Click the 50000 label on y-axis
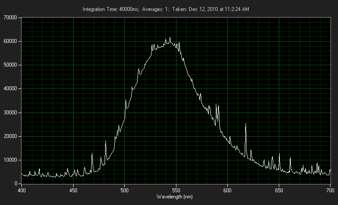 click(x=10, y=65)
